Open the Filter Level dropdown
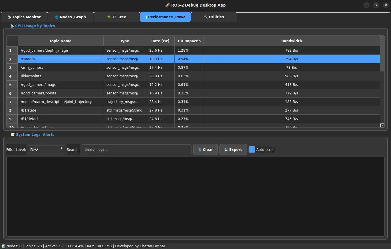Image resolution: width=391 pixels, height=249 pixels. pos(46,149)
